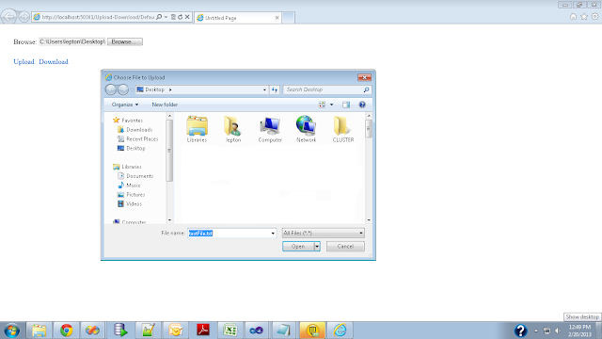Click the dialog forward navigation arrow
Image resolution: width=602 pixels, height=339 pixels.
coord(123,89)
